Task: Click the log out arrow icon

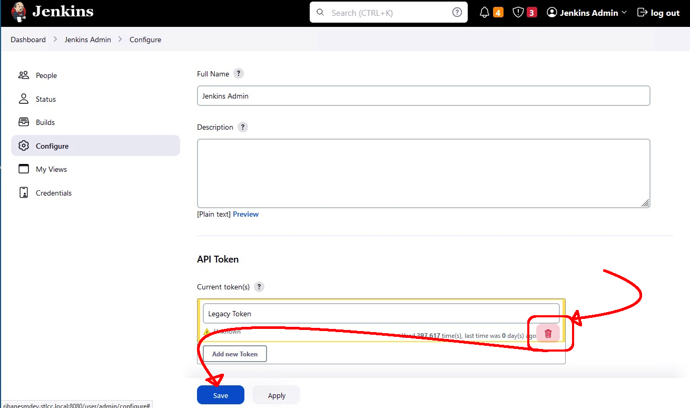Action: tap(642, 12)
